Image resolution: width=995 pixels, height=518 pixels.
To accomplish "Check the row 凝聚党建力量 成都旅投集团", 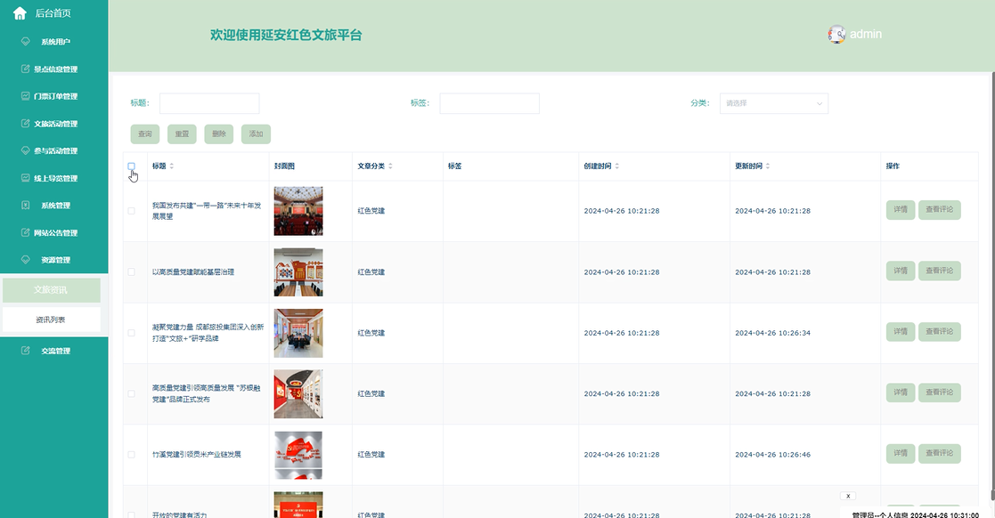I will point(131,332).
